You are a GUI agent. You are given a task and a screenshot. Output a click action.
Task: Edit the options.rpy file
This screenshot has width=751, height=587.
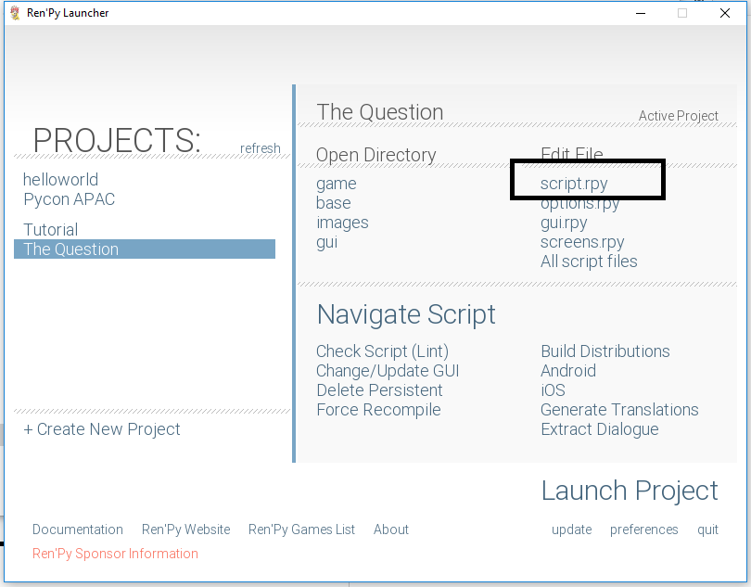(580, 204)
